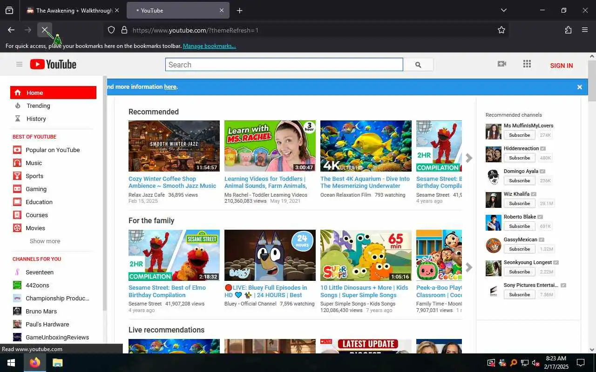This screenshot has height=372, width=596.
Task: Click the Movies film reel icon
Action: (17, 228)
